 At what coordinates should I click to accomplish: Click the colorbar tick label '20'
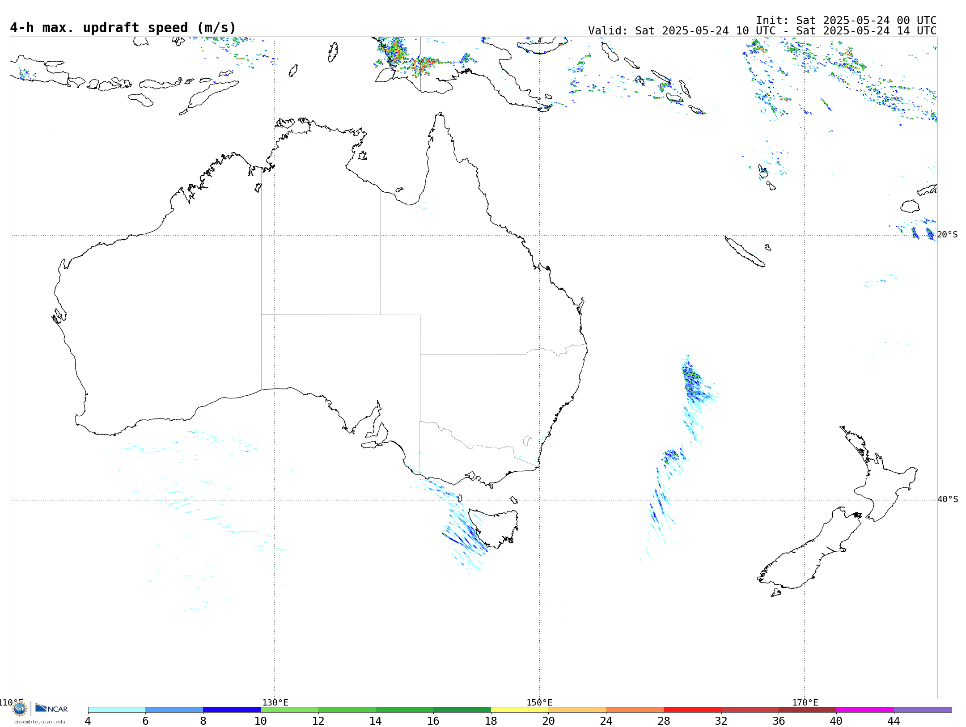pos(549,721)
